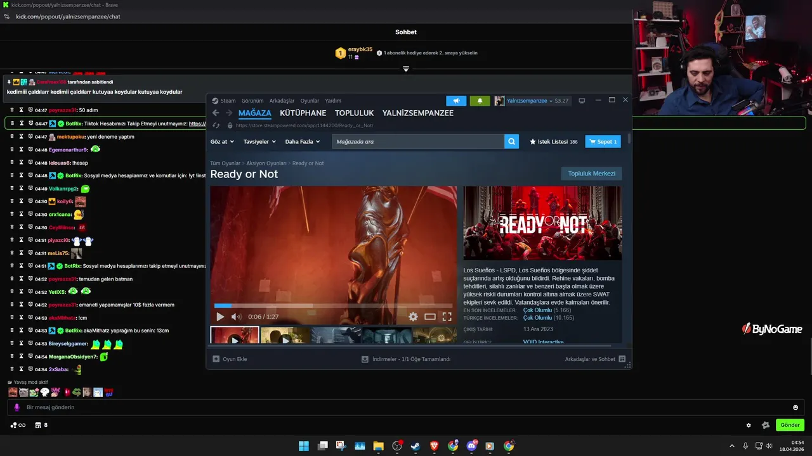Screen dimensions: 812x456
Task: Click the icon left of Gönder
Action: click(x=766, y=425)
